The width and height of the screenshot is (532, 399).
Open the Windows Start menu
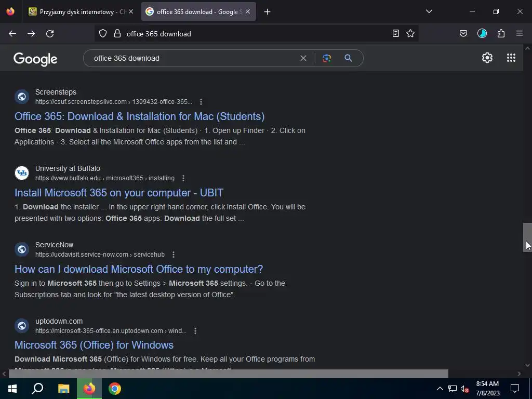point(12,389)
